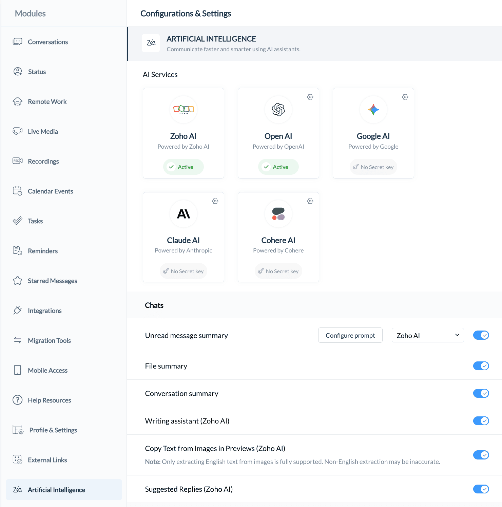Screen dimensions: 502x507
Task: Click the Integrations plug icon
Action: click(x=18, y=311)
